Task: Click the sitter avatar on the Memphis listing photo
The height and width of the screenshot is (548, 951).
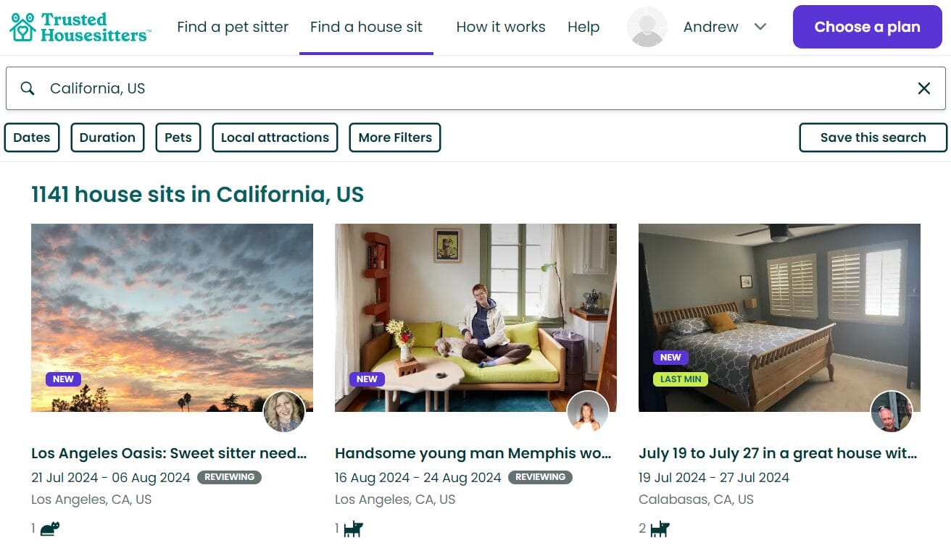Action: [x=588, y=412]
